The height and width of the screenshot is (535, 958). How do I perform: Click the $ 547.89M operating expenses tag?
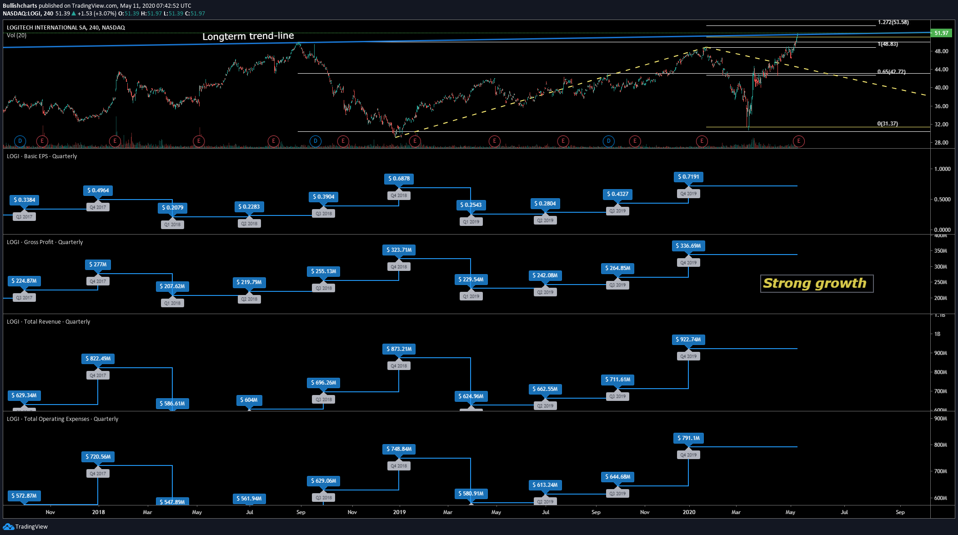pyautogui.click(x=172, y=502)
